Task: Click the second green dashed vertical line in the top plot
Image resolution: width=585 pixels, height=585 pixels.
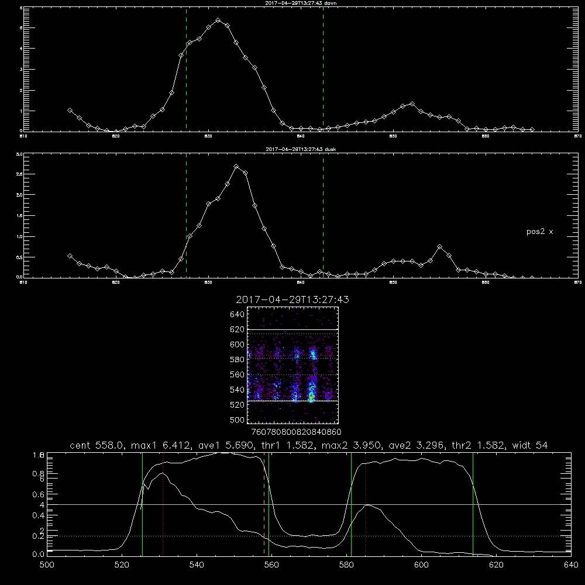Action: click(x=323, y=69)
